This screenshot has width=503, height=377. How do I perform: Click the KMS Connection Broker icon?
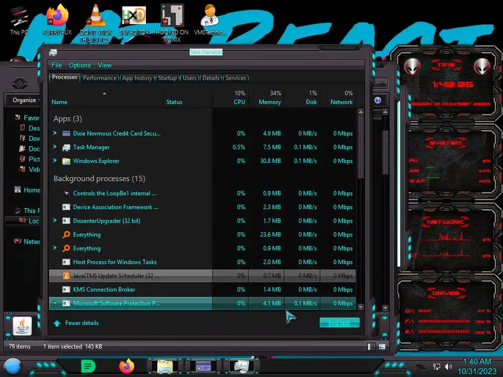tap(66, 290)
